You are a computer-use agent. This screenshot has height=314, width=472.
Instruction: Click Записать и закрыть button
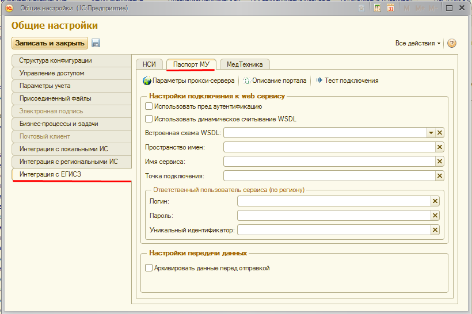coord(50,43)
